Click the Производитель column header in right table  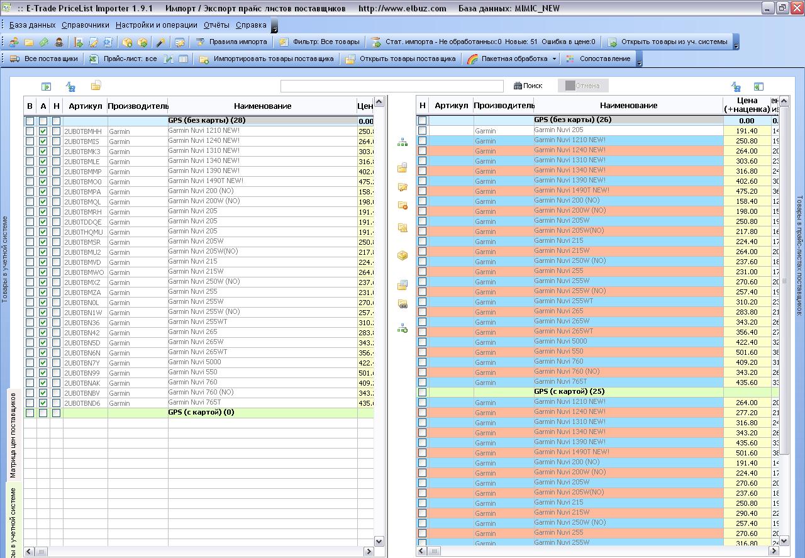(504, 106)
